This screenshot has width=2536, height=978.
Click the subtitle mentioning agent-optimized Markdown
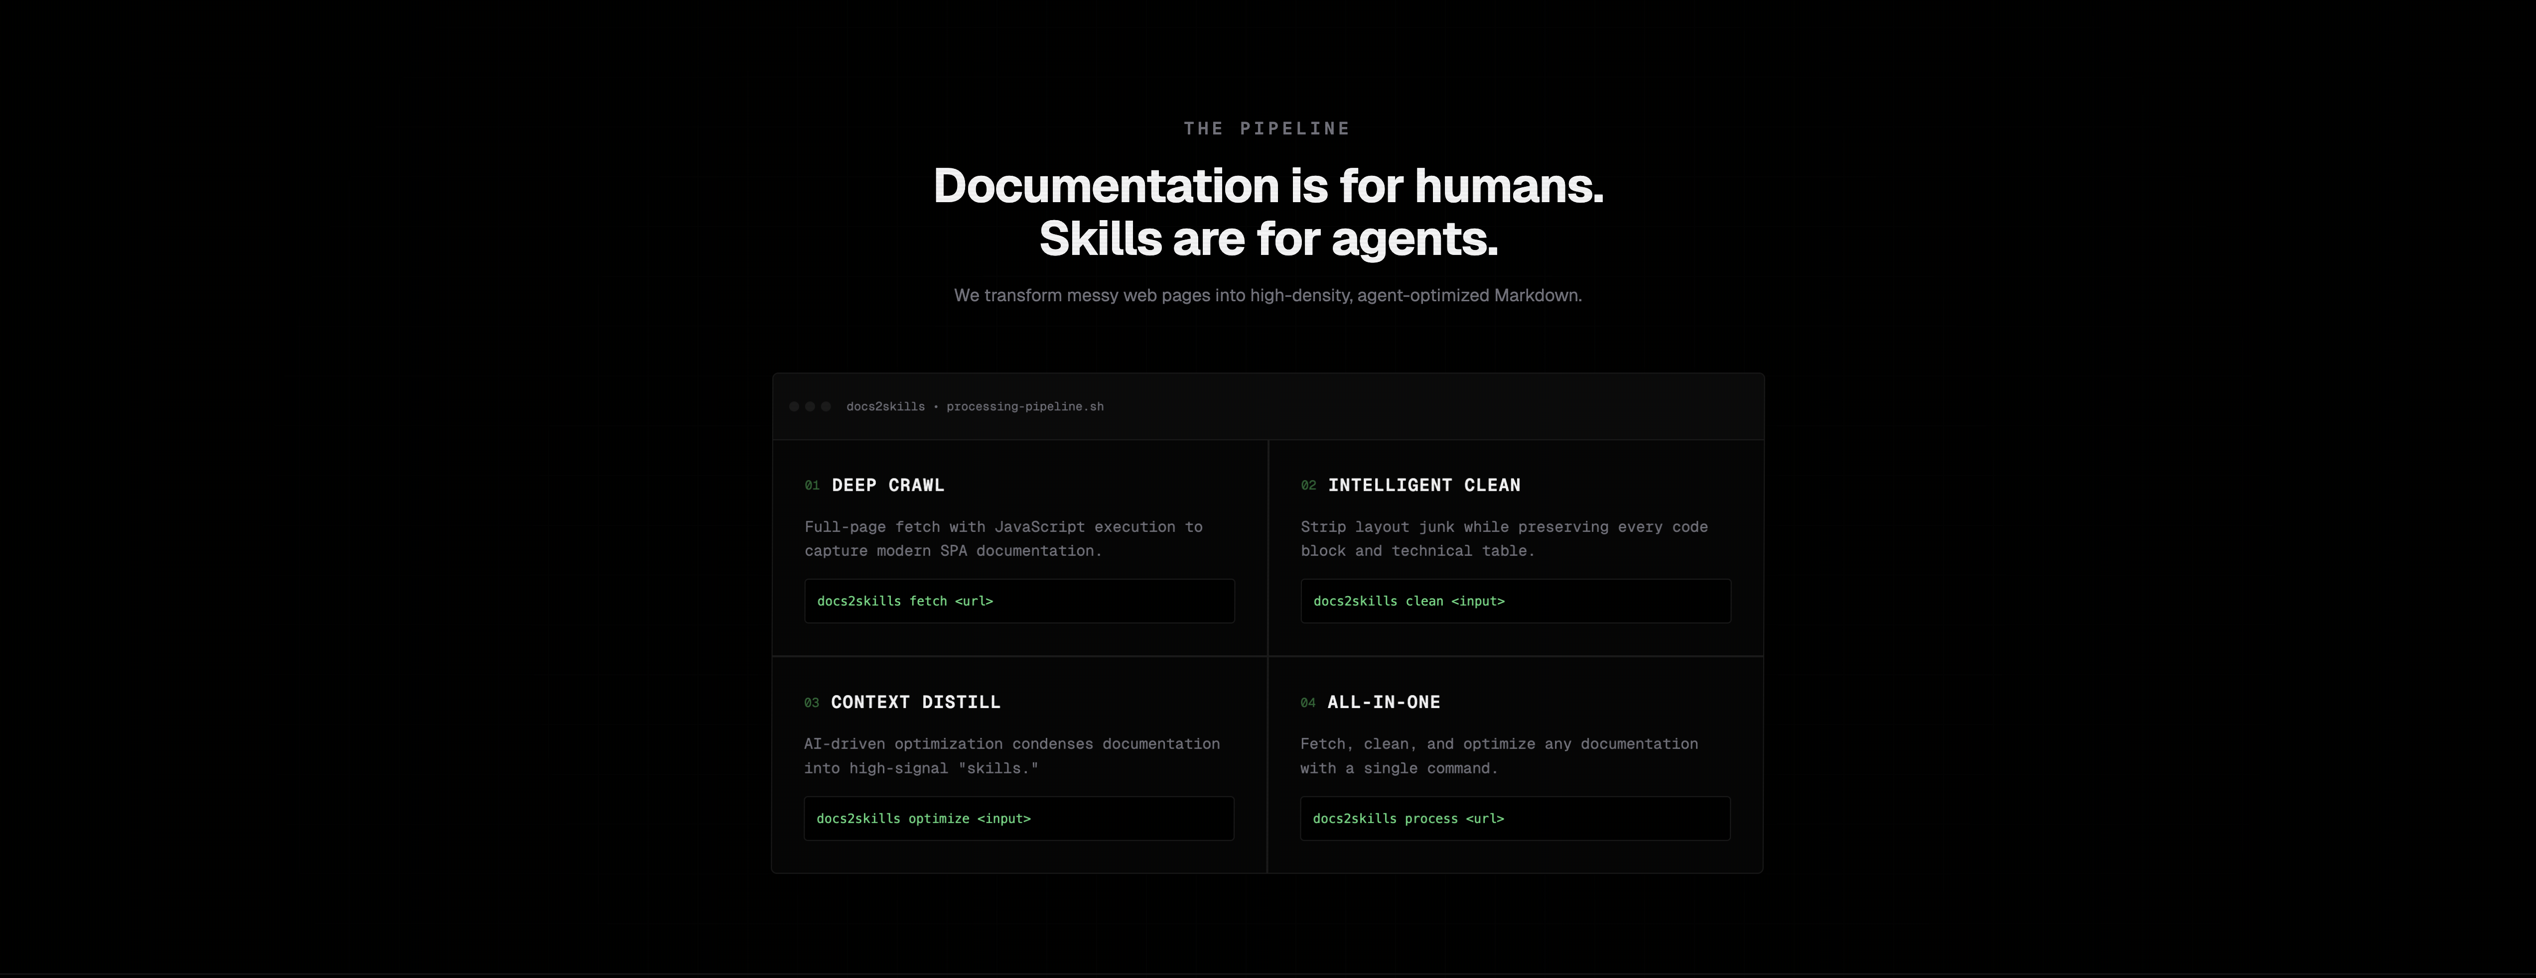click(1268, 294)
